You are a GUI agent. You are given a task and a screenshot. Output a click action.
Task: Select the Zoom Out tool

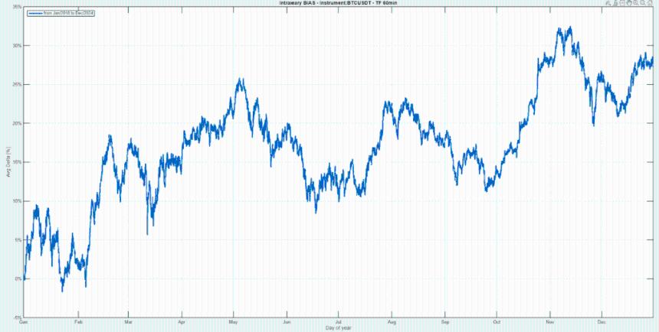click(x=642, y=3)
